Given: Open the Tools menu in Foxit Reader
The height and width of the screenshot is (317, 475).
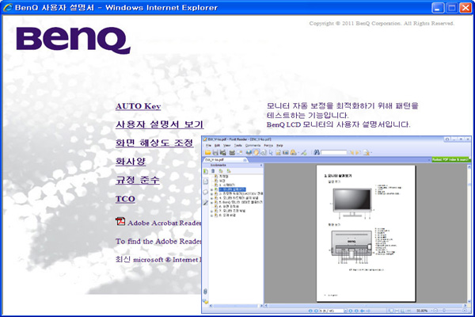Looking at the screenshot, I should 238,145.
